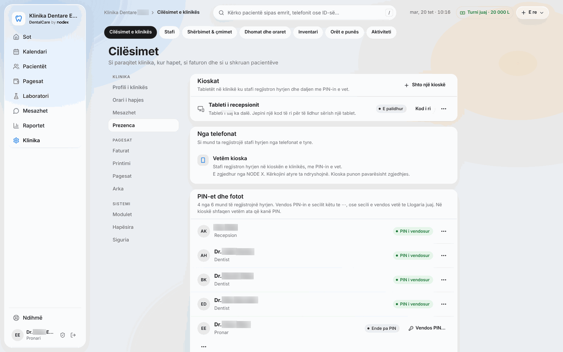Click the logout icon in the sidebar footer
Viewport: 563px width, 352px height.
pos(73,335)
